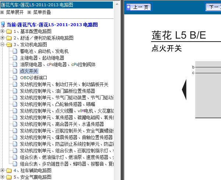The image size is (221, 180).
Task: Click page icon for 点火线圈 entry
Action: (15, 111)
